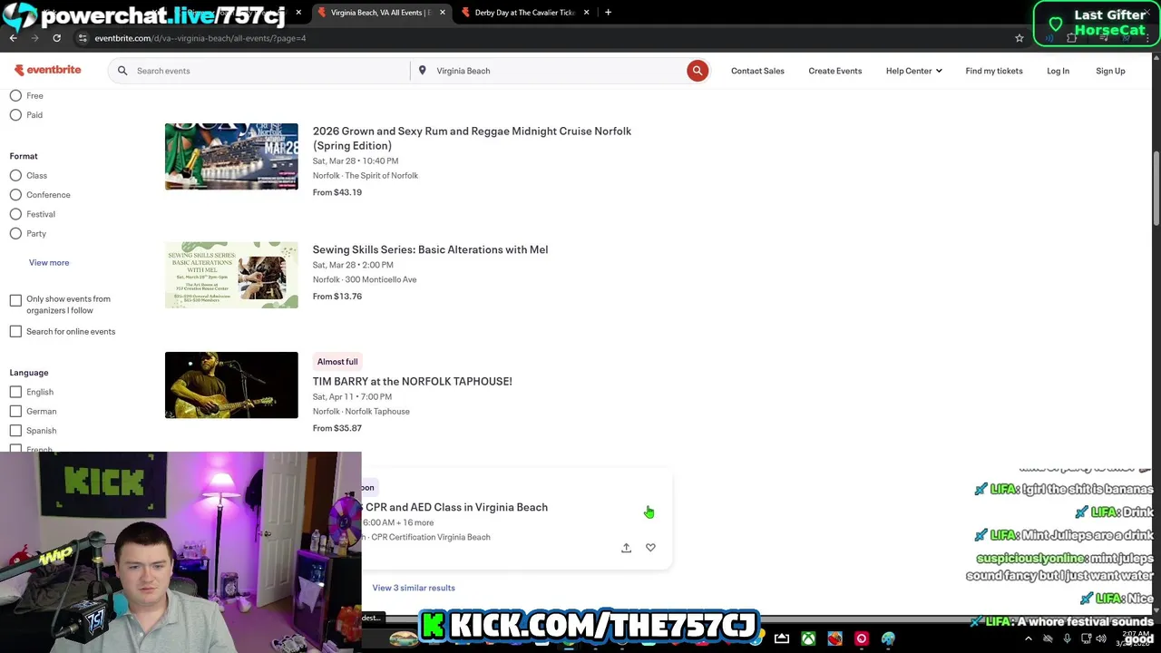Screen dimensions: 1161x653
Task: Click the Sewing Skills Series event thumbnail
Action: pos(231,275)
